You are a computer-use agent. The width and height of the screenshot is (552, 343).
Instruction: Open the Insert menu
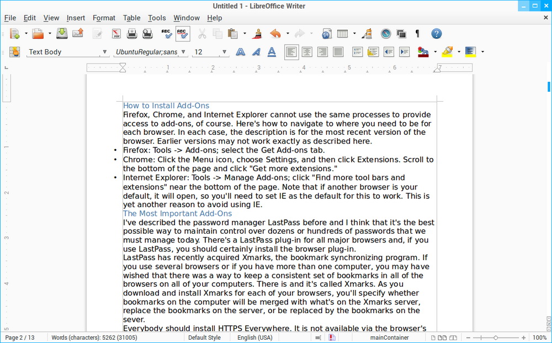click(x=76, y=18)
